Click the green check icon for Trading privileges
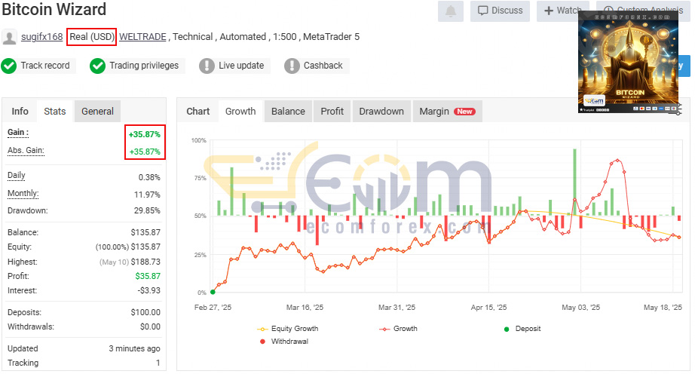 click(x=97, y=66)
